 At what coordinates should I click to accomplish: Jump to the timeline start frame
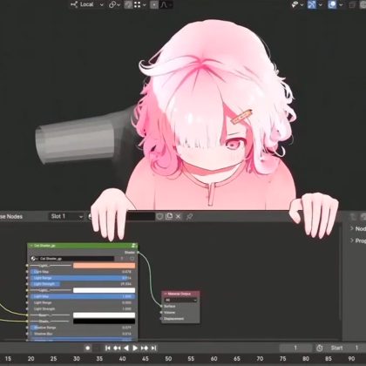pos(107,348)
